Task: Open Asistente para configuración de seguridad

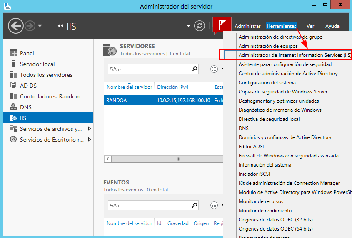Action: (x=285, y=64)
